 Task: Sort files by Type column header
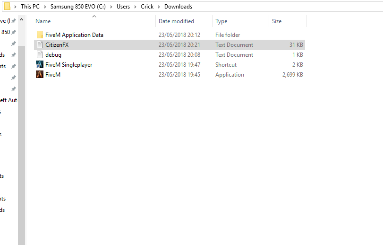point(221,21)
